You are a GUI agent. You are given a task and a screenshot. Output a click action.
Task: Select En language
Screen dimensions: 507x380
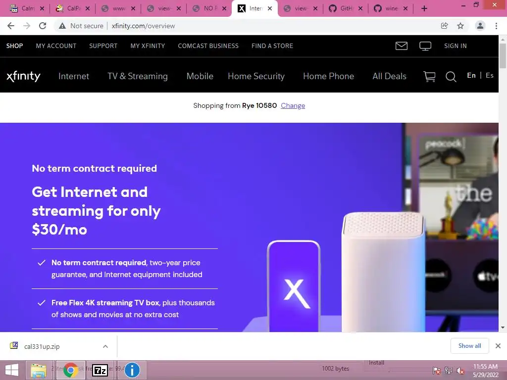click(x=471, y=75)
